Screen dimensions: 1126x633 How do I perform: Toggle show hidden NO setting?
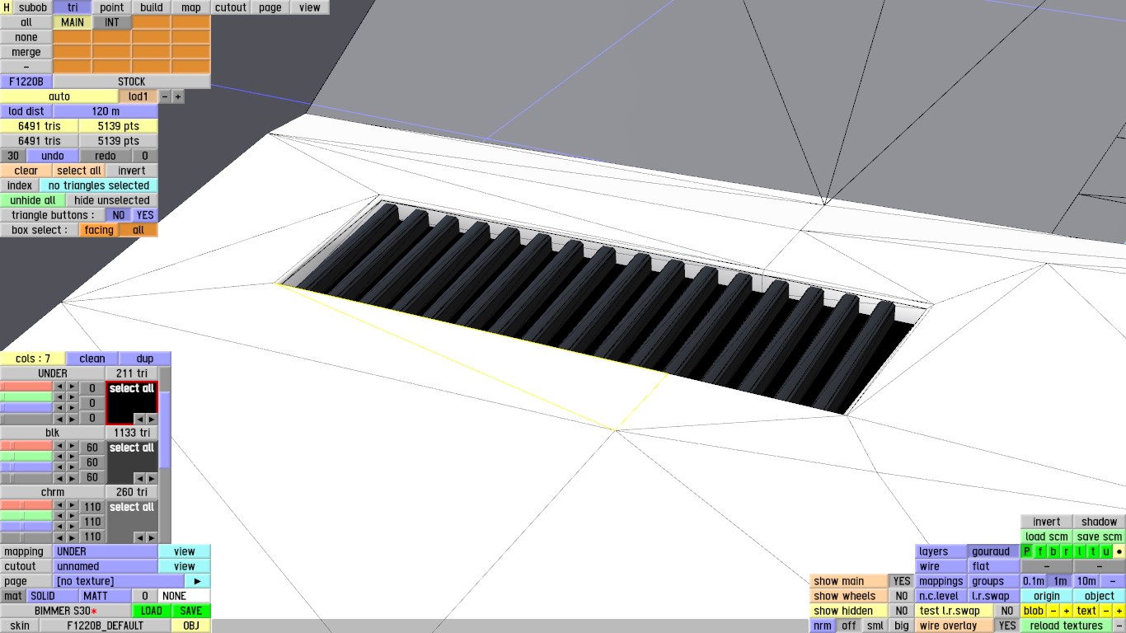[x=902, y=611]
